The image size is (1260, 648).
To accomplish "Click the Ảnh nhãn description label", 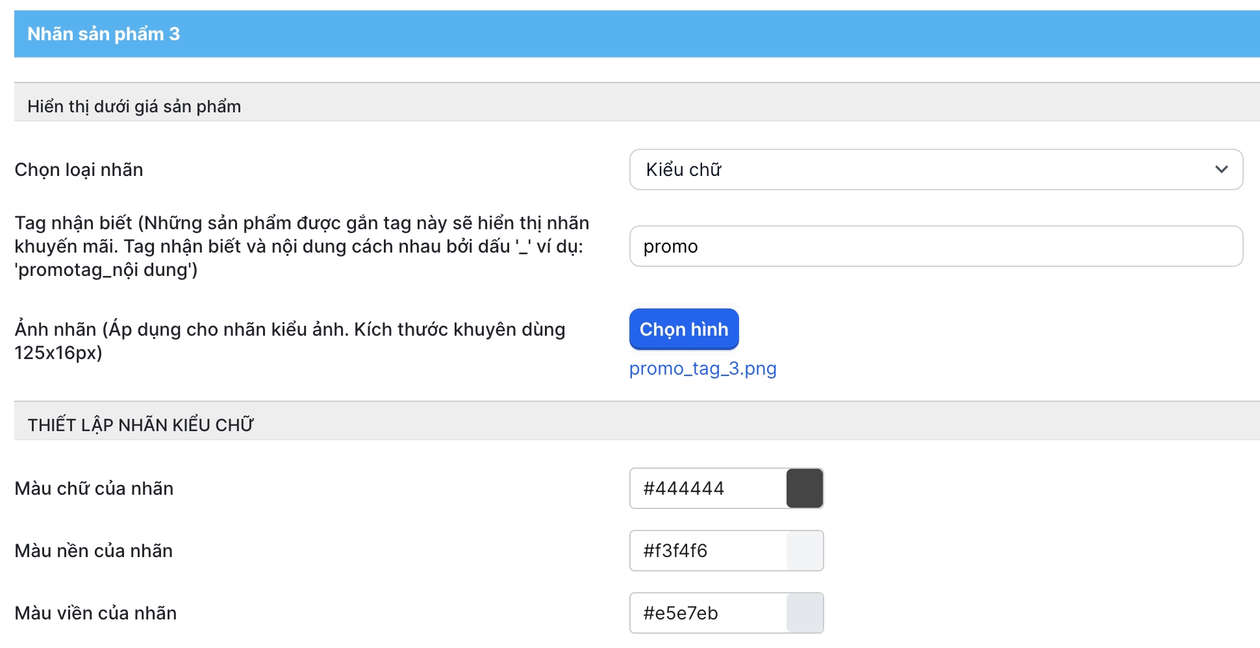I will [x=290, y=341].
